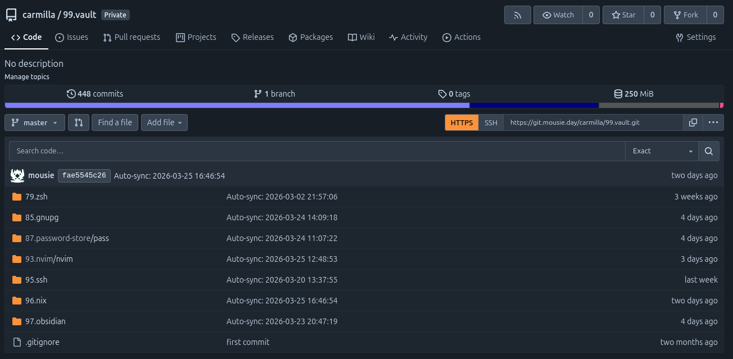This screenshot has width=733, height=359.
Task: Expand the Add file dropdown
Action: (x=164, y=122)
